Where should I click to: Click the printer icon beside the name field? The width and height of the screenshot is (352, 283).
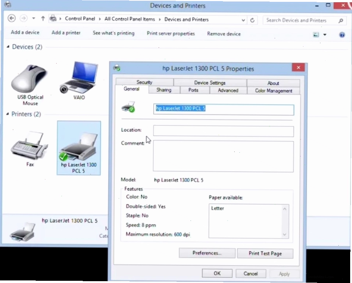pos(128,107)
